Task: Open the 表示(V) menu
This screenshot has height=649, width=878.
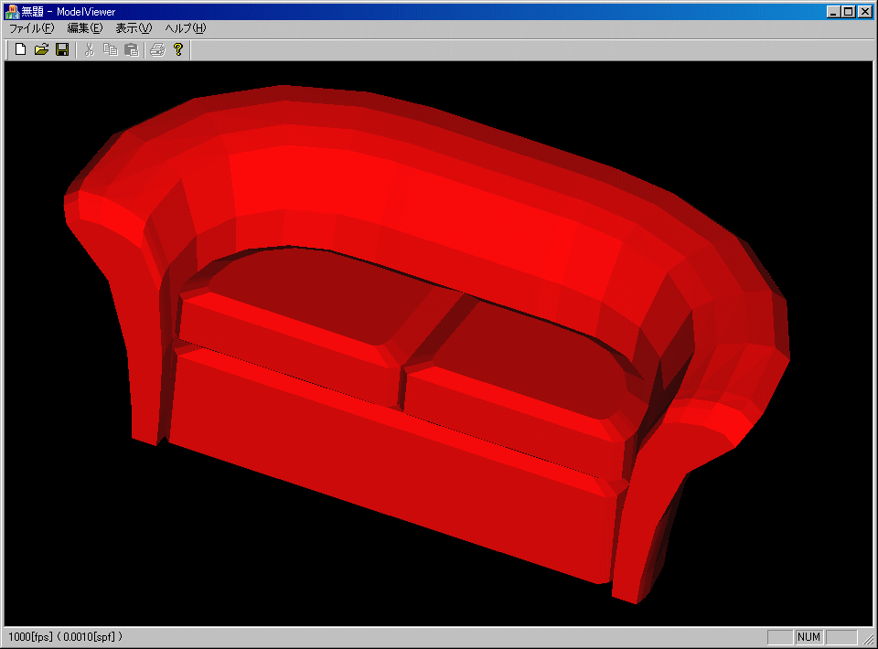Action: (x=134, y=28)
